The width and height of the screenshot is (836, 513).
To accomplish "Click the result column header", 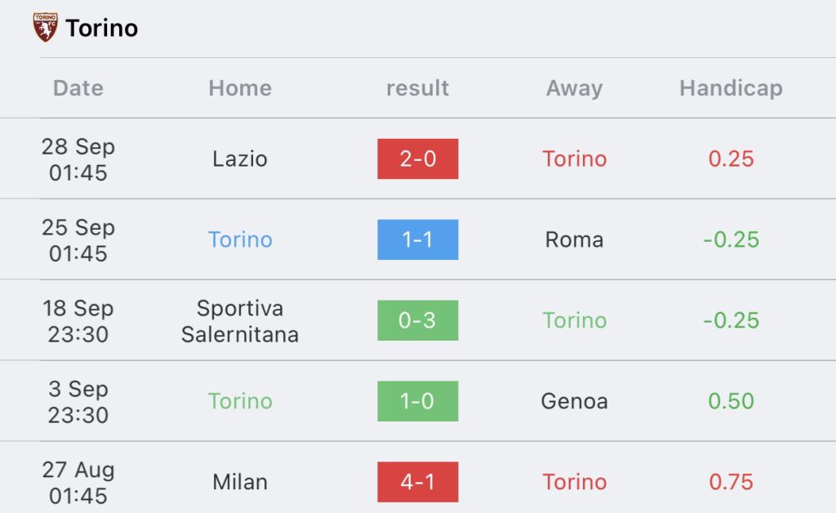I will [x=417, y=88].
